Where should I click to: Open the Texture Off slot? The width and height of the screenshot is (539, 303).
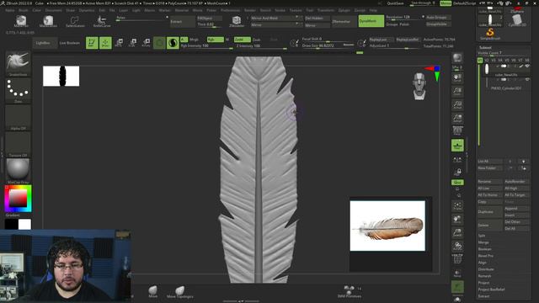(x=18, y=144)
